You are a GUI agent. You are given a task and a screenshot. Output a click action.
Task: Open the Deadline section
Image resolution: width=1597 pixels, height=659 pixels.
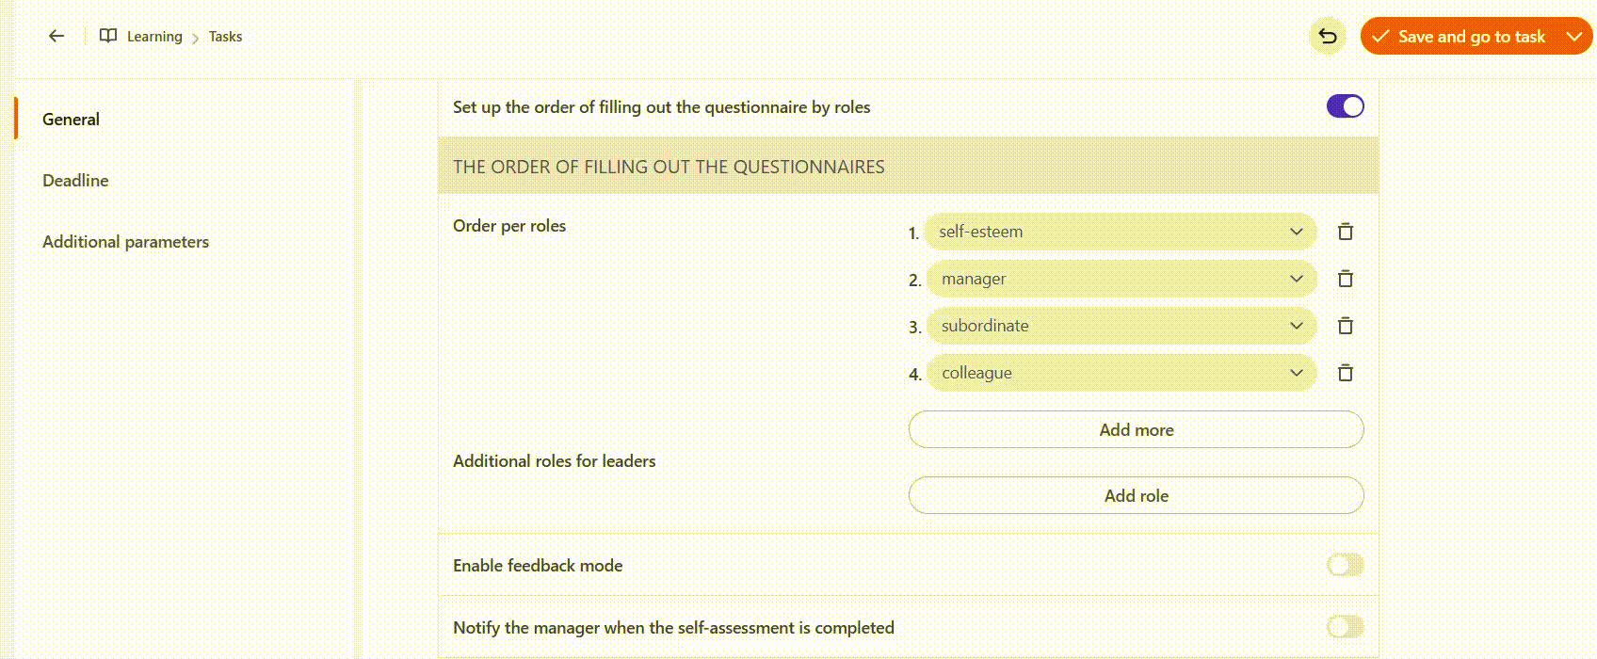pyautogui.click(x=75, y=181)
